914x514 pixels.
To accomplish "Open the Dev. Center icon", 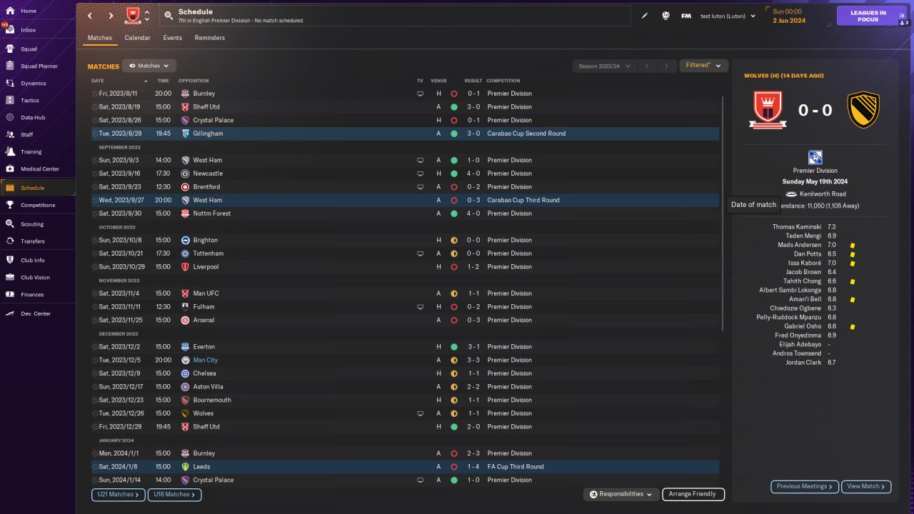I will point(10,314).
